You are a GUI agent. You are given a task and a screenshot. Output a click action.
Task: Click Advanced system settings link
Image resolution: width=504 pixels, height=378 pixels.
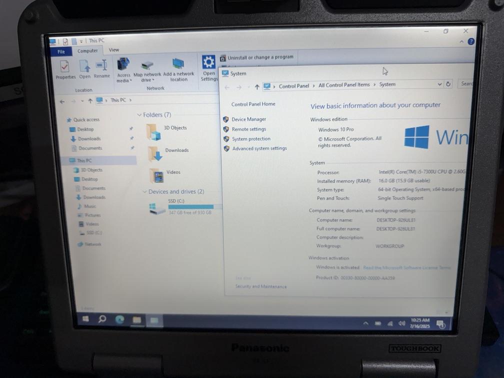point(259,148)
